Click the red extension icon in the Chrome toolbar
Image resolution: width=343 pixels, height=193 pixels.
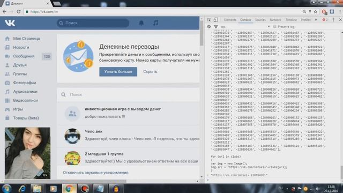pyautogui.click(x=324, y=12)
